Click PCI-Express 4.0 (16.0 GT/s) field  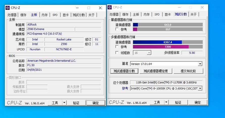point(64,34)
